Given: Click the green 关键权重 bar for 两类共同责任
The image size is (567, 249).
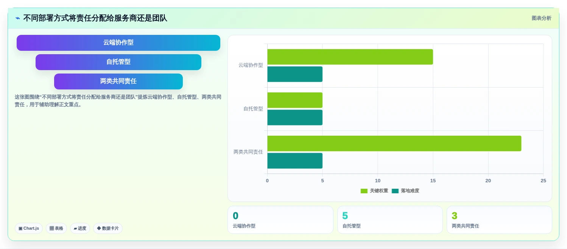Looking at the screenshot, I should (394, 144).
